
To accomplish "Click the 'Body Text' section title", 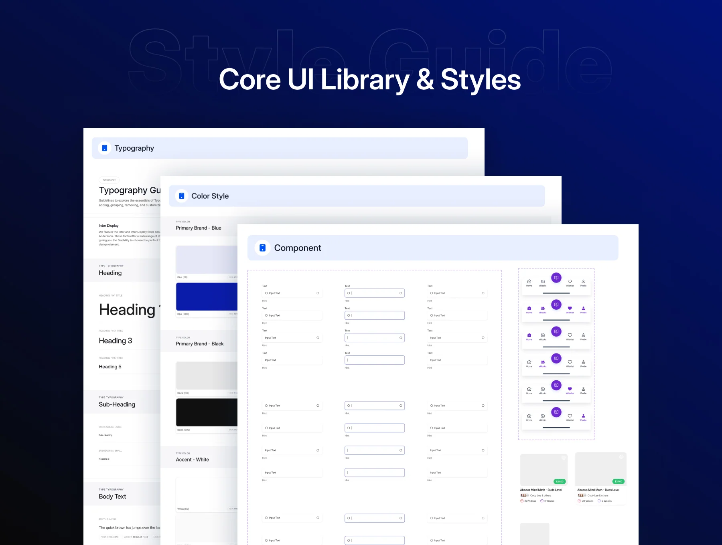I will 112,497.
